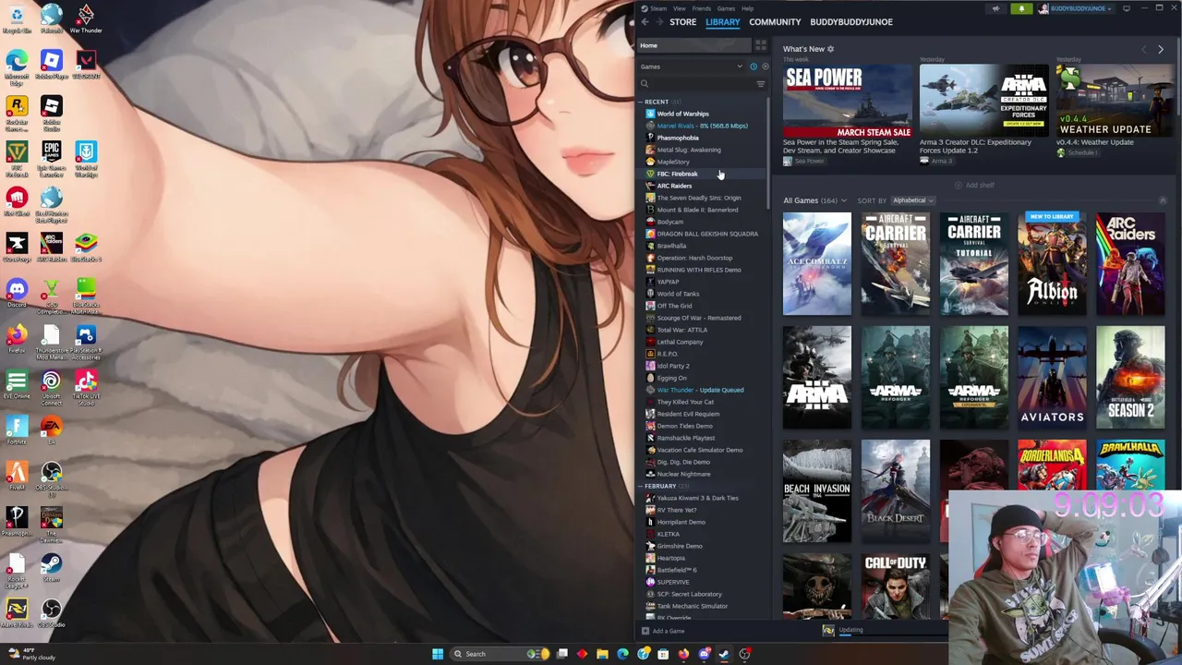
Task: Open the Fortnite desktop shortcut
Action: [x=17, y=430]
